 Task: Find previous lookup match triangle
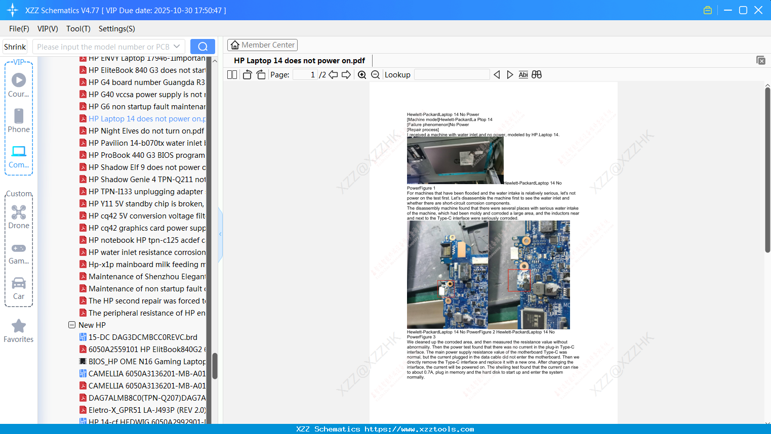(497, 75)
